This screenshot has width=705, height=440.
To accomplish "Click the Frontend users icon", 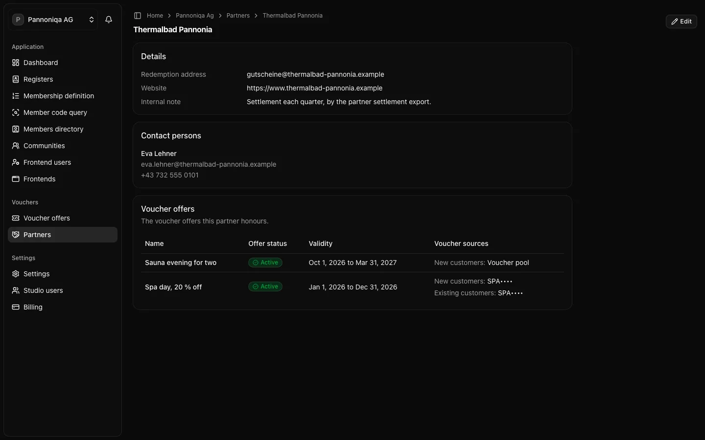I will [16, 162].
